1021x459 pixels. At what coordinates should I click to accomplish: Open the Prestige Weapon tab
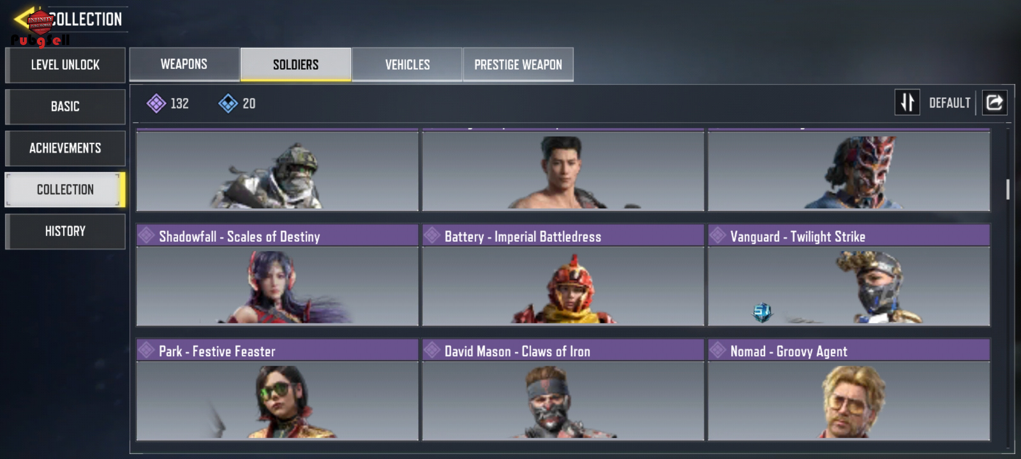(518, 64)
